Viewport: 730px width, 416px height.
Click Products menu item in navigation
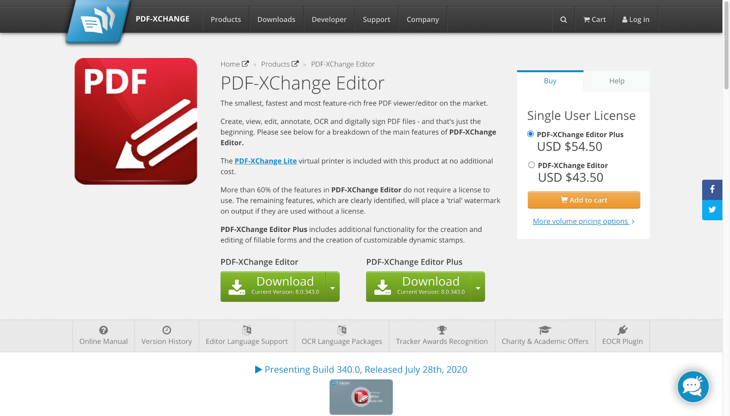pyautogui.click(x=226, y=20)
